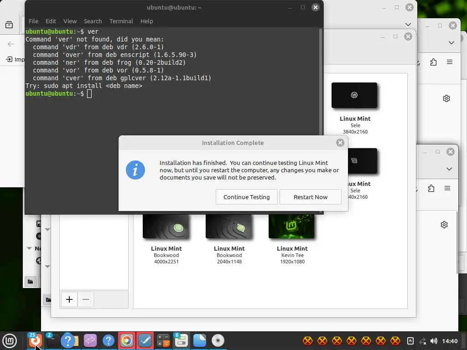Click the Continue Testing button
The width and height of the screenshot is (467, 350).
247,197
